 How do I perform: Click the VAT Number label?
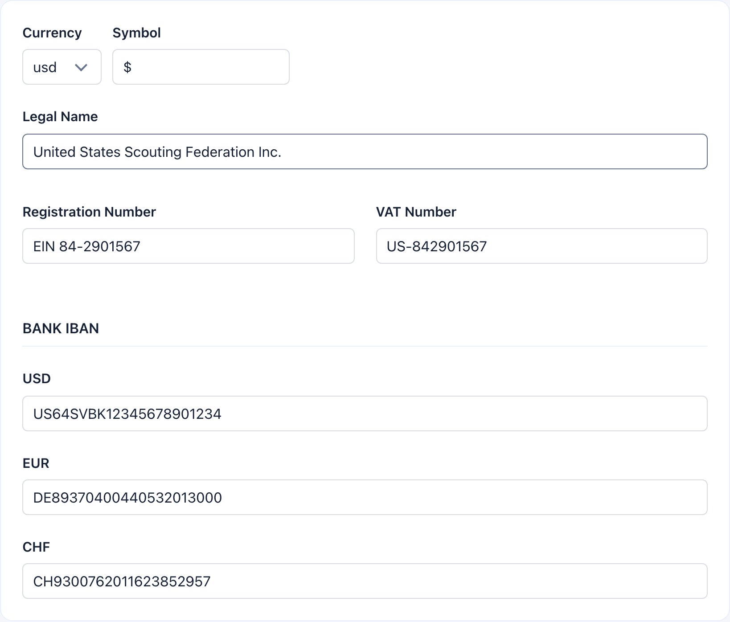tap(416, 212)
